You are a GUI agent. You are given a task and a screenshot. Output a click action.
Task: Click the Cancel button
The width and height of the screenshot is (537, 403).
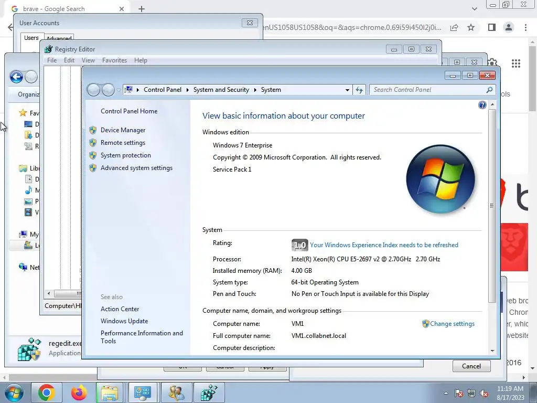[x=471, y=366]
